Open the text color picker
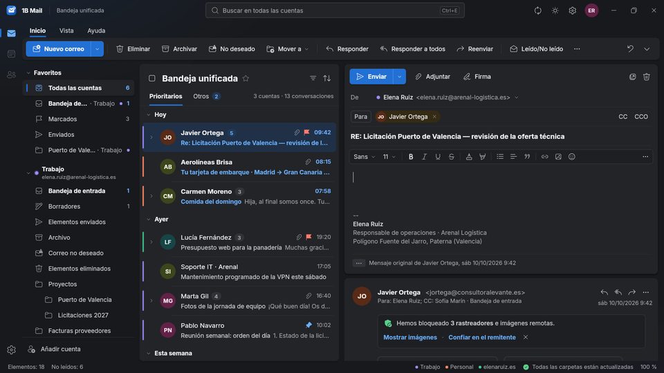 (x=469, y=157)
